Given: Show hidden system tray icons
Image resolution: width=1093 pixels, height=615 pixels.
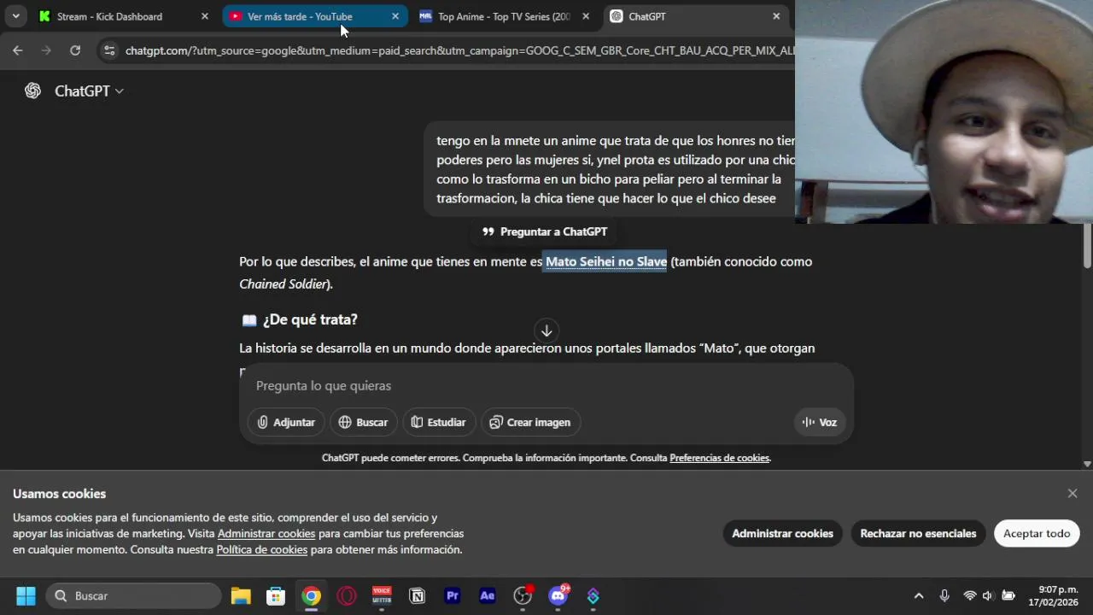Looking at the screenshot, I should click(919, 595).
